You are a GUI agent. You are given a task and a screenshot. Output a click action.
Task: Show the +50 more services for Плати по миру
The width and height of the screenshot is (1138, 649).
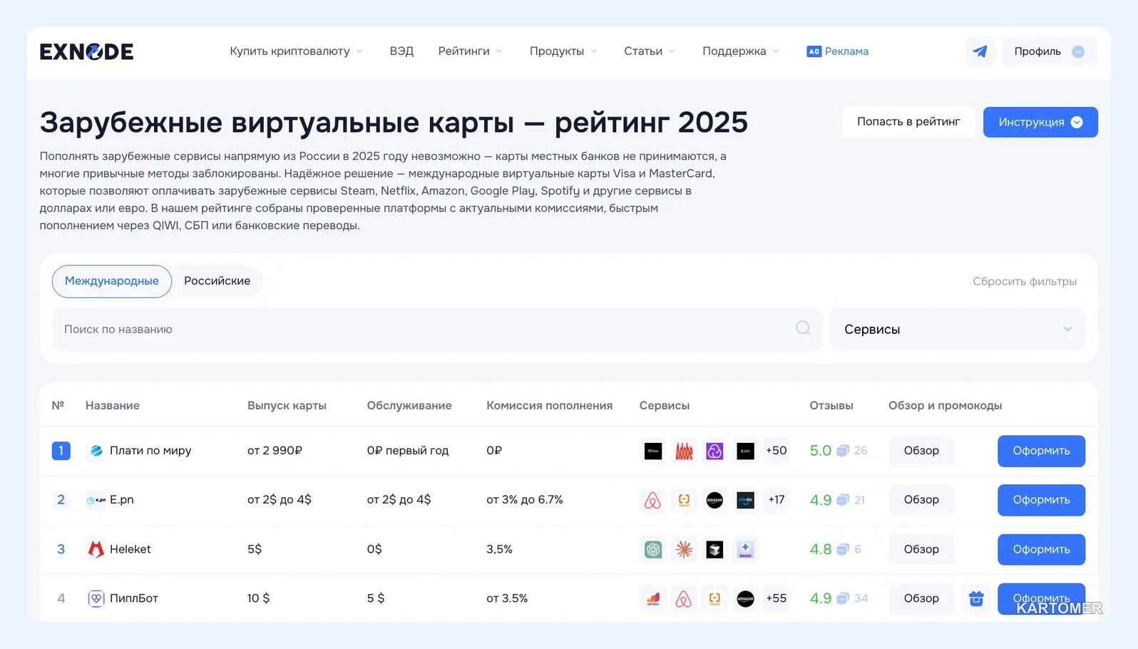pyautogui.click(x=776, y=451)
